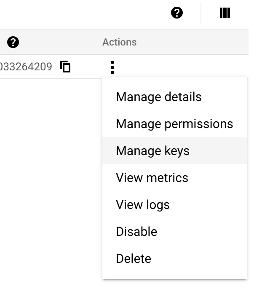Click the empty padding at bottom of dropdown menu

[x=174, y=274]
